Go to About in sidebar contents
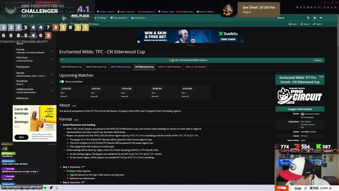Viewport: 339px width, 191px height. [x=20, y=44]
